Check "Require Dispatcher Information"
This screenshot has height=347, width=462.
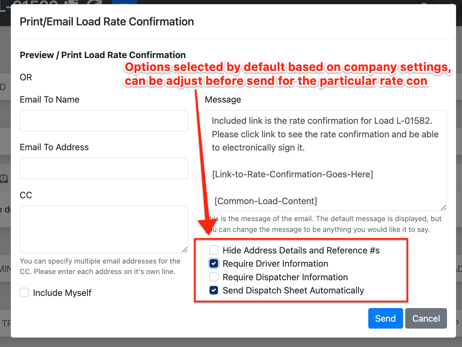(x=214, y=277)
